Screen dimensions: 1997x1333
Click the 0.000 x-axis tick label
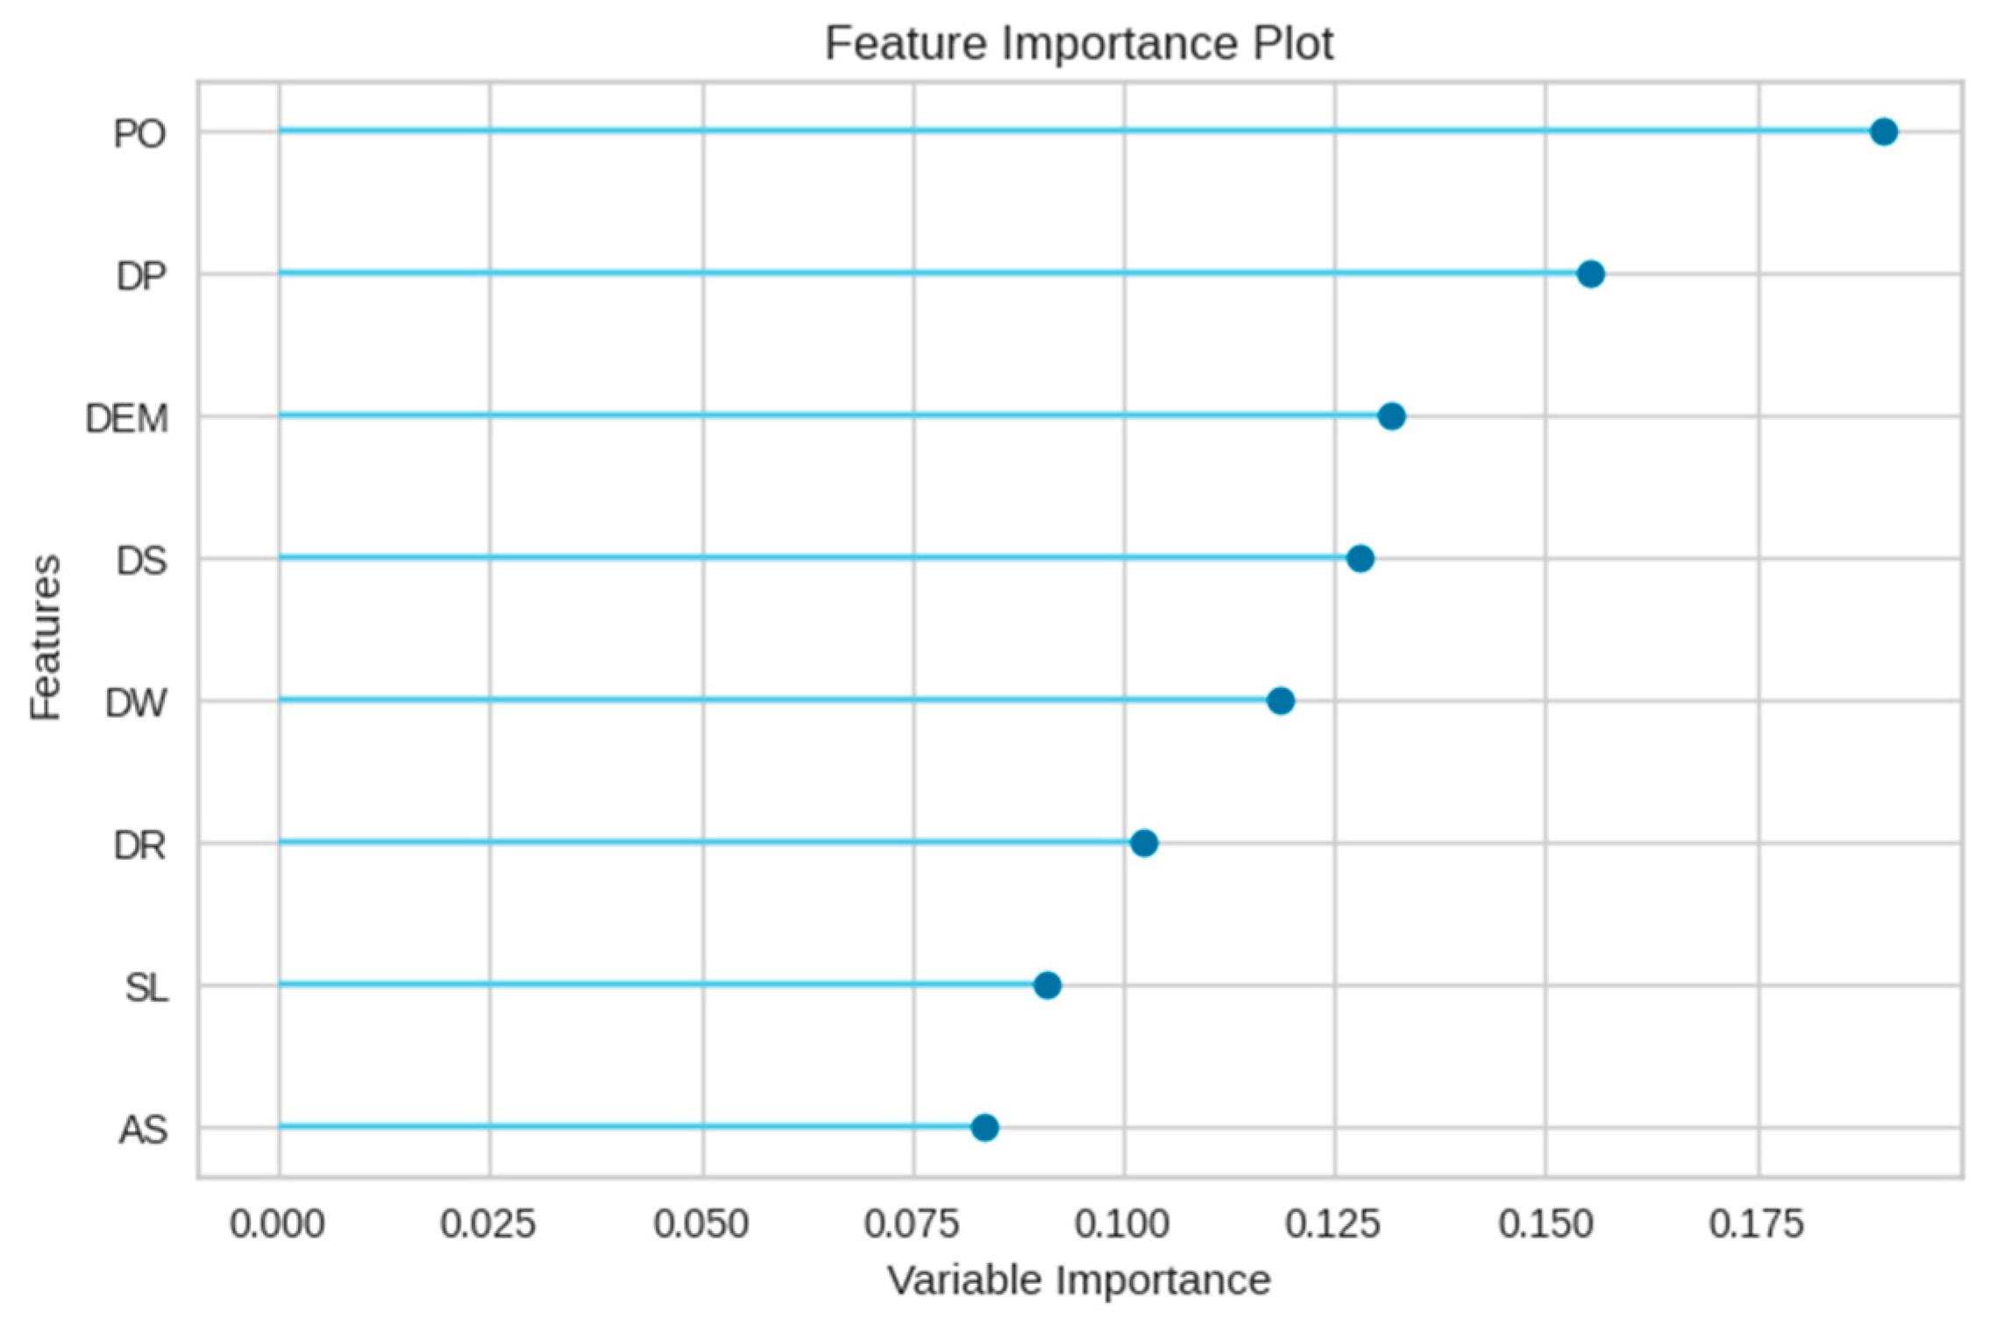(278, 1223)
